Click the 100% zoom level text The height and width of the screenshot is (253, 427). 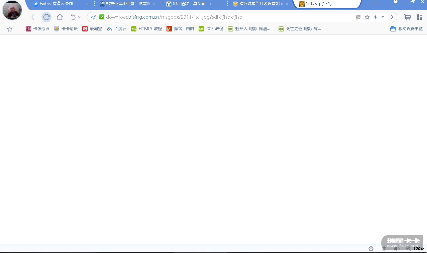(x=419, y=248)
